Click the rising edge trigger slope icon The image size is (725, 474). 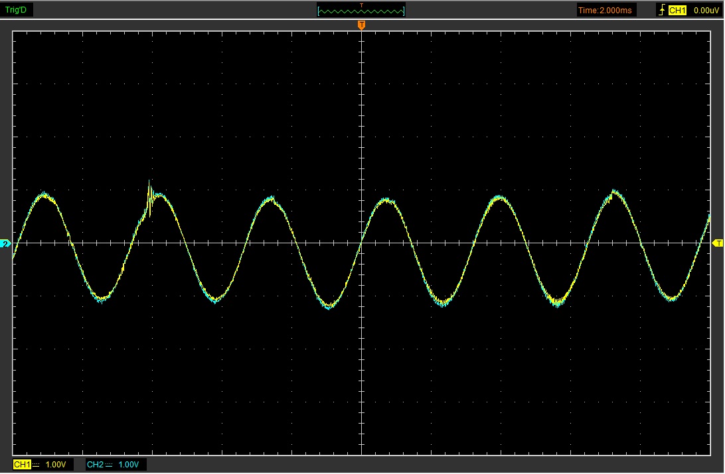click(x=661, y=10)
